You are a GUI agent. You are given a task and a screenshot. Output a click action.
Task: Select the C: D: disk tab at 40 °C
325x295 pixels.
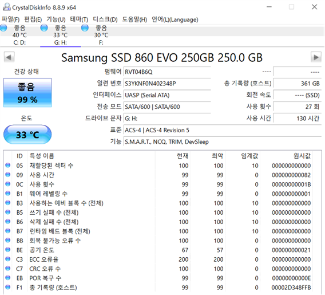tap(20, 36)
